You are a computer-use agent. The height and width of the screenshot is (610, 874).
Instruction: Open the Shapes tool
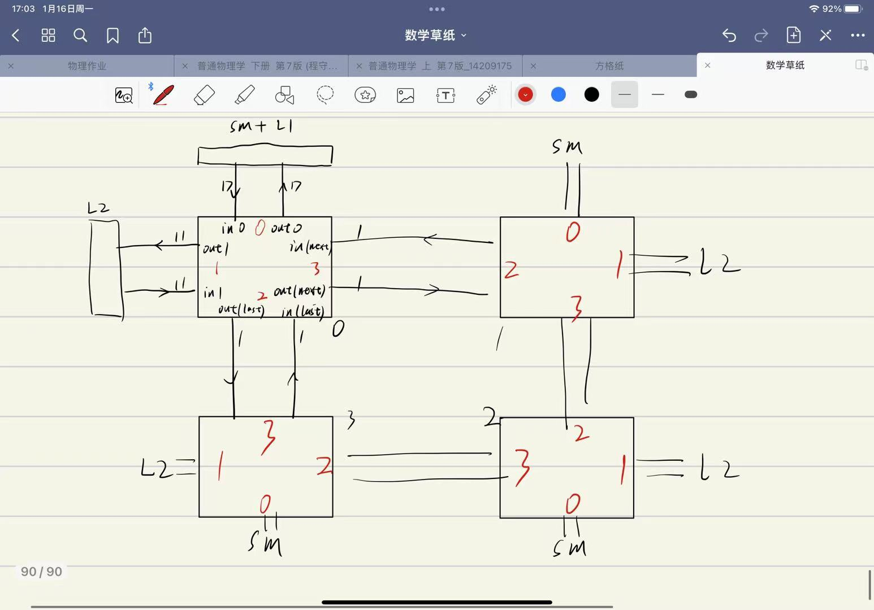pyautogui.click(x=284, y=95)
